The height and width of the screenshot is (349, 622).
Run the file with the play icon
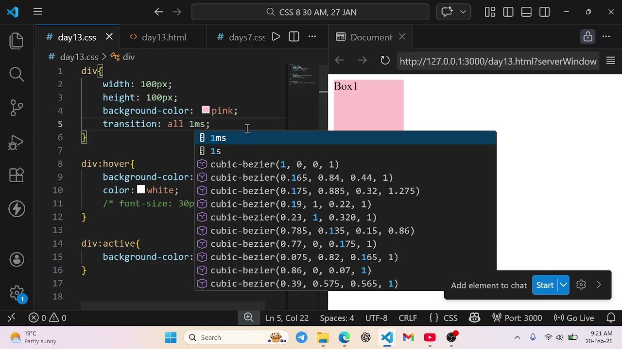[276, 37]
